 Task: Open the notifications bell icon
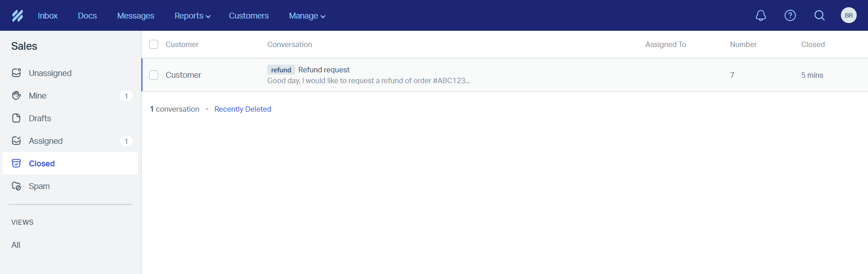pos(761,16)
